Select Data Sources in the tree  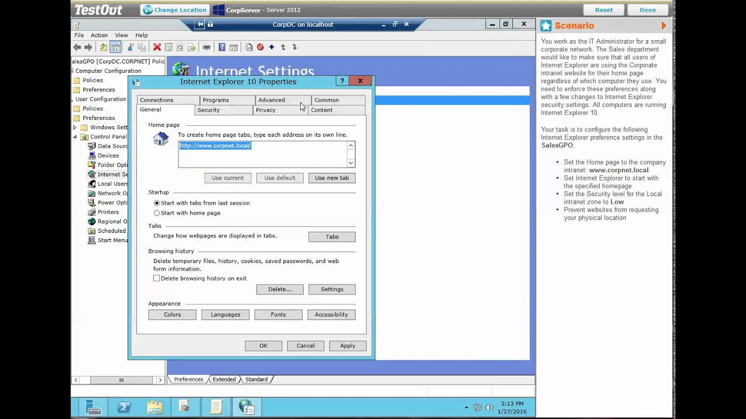point(108,146)
